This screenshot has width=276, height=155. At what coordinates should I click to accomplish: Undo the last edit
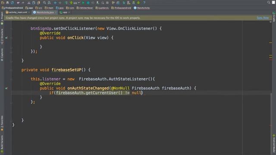pos(18,3)
